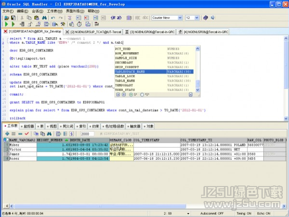The height and width of the screenshot is (217, 289).
Task: Click the cut scissors icon
Action: click(22, 18)
